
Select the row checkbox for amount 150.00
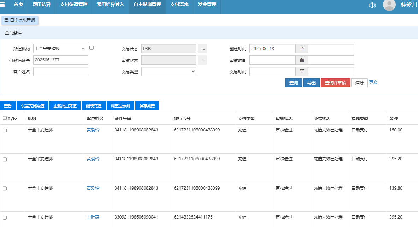[x=5, y=130]
